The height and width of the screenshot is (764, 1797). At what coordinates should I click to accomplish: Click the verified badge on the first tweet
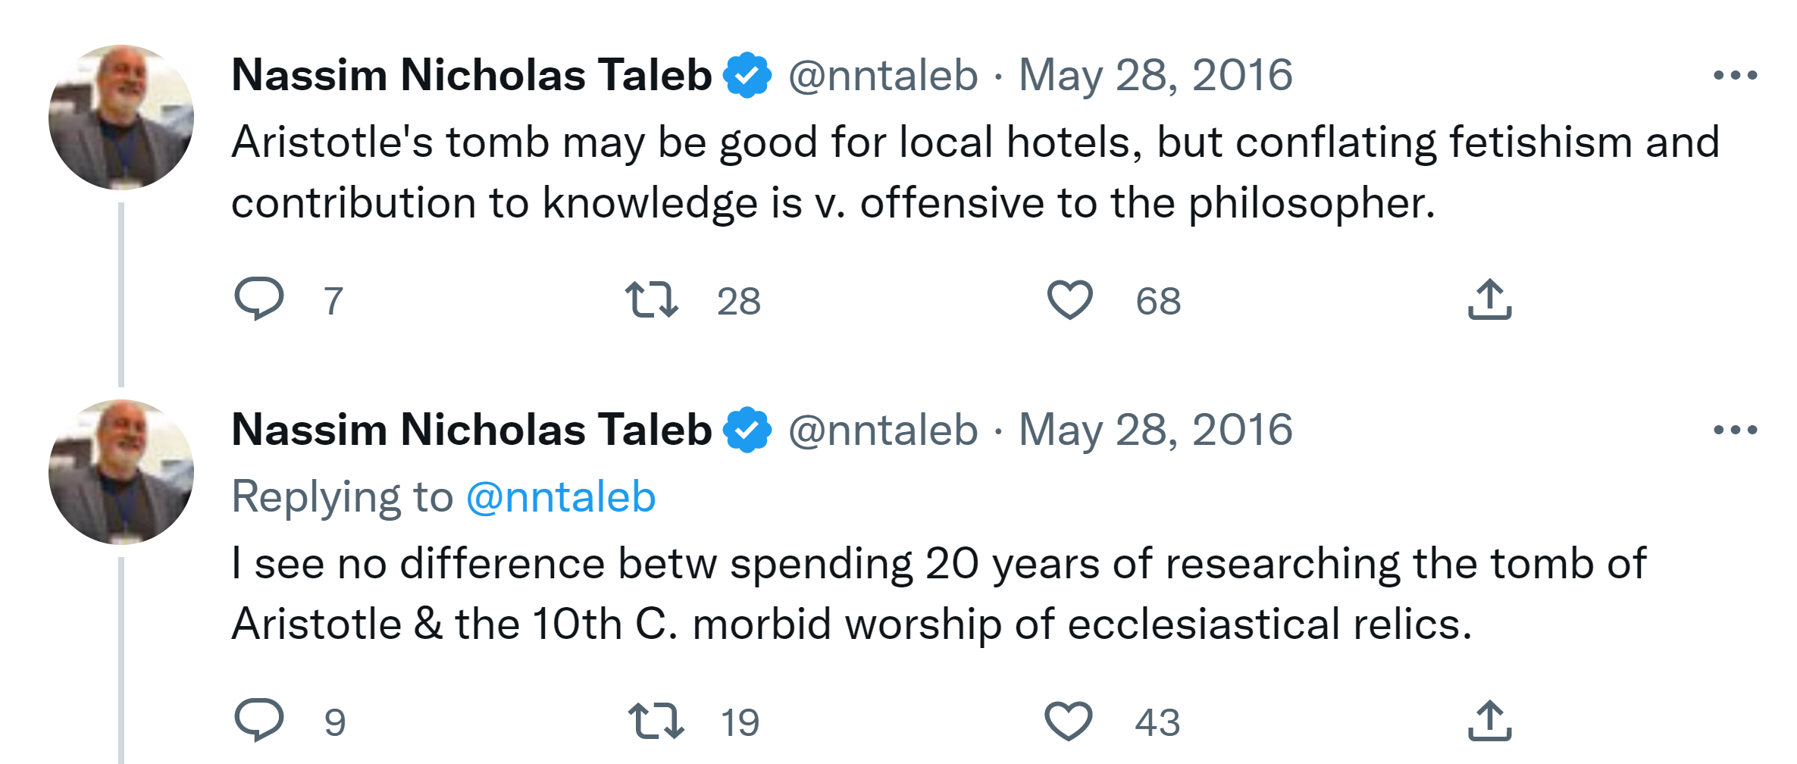coord(747,75)
